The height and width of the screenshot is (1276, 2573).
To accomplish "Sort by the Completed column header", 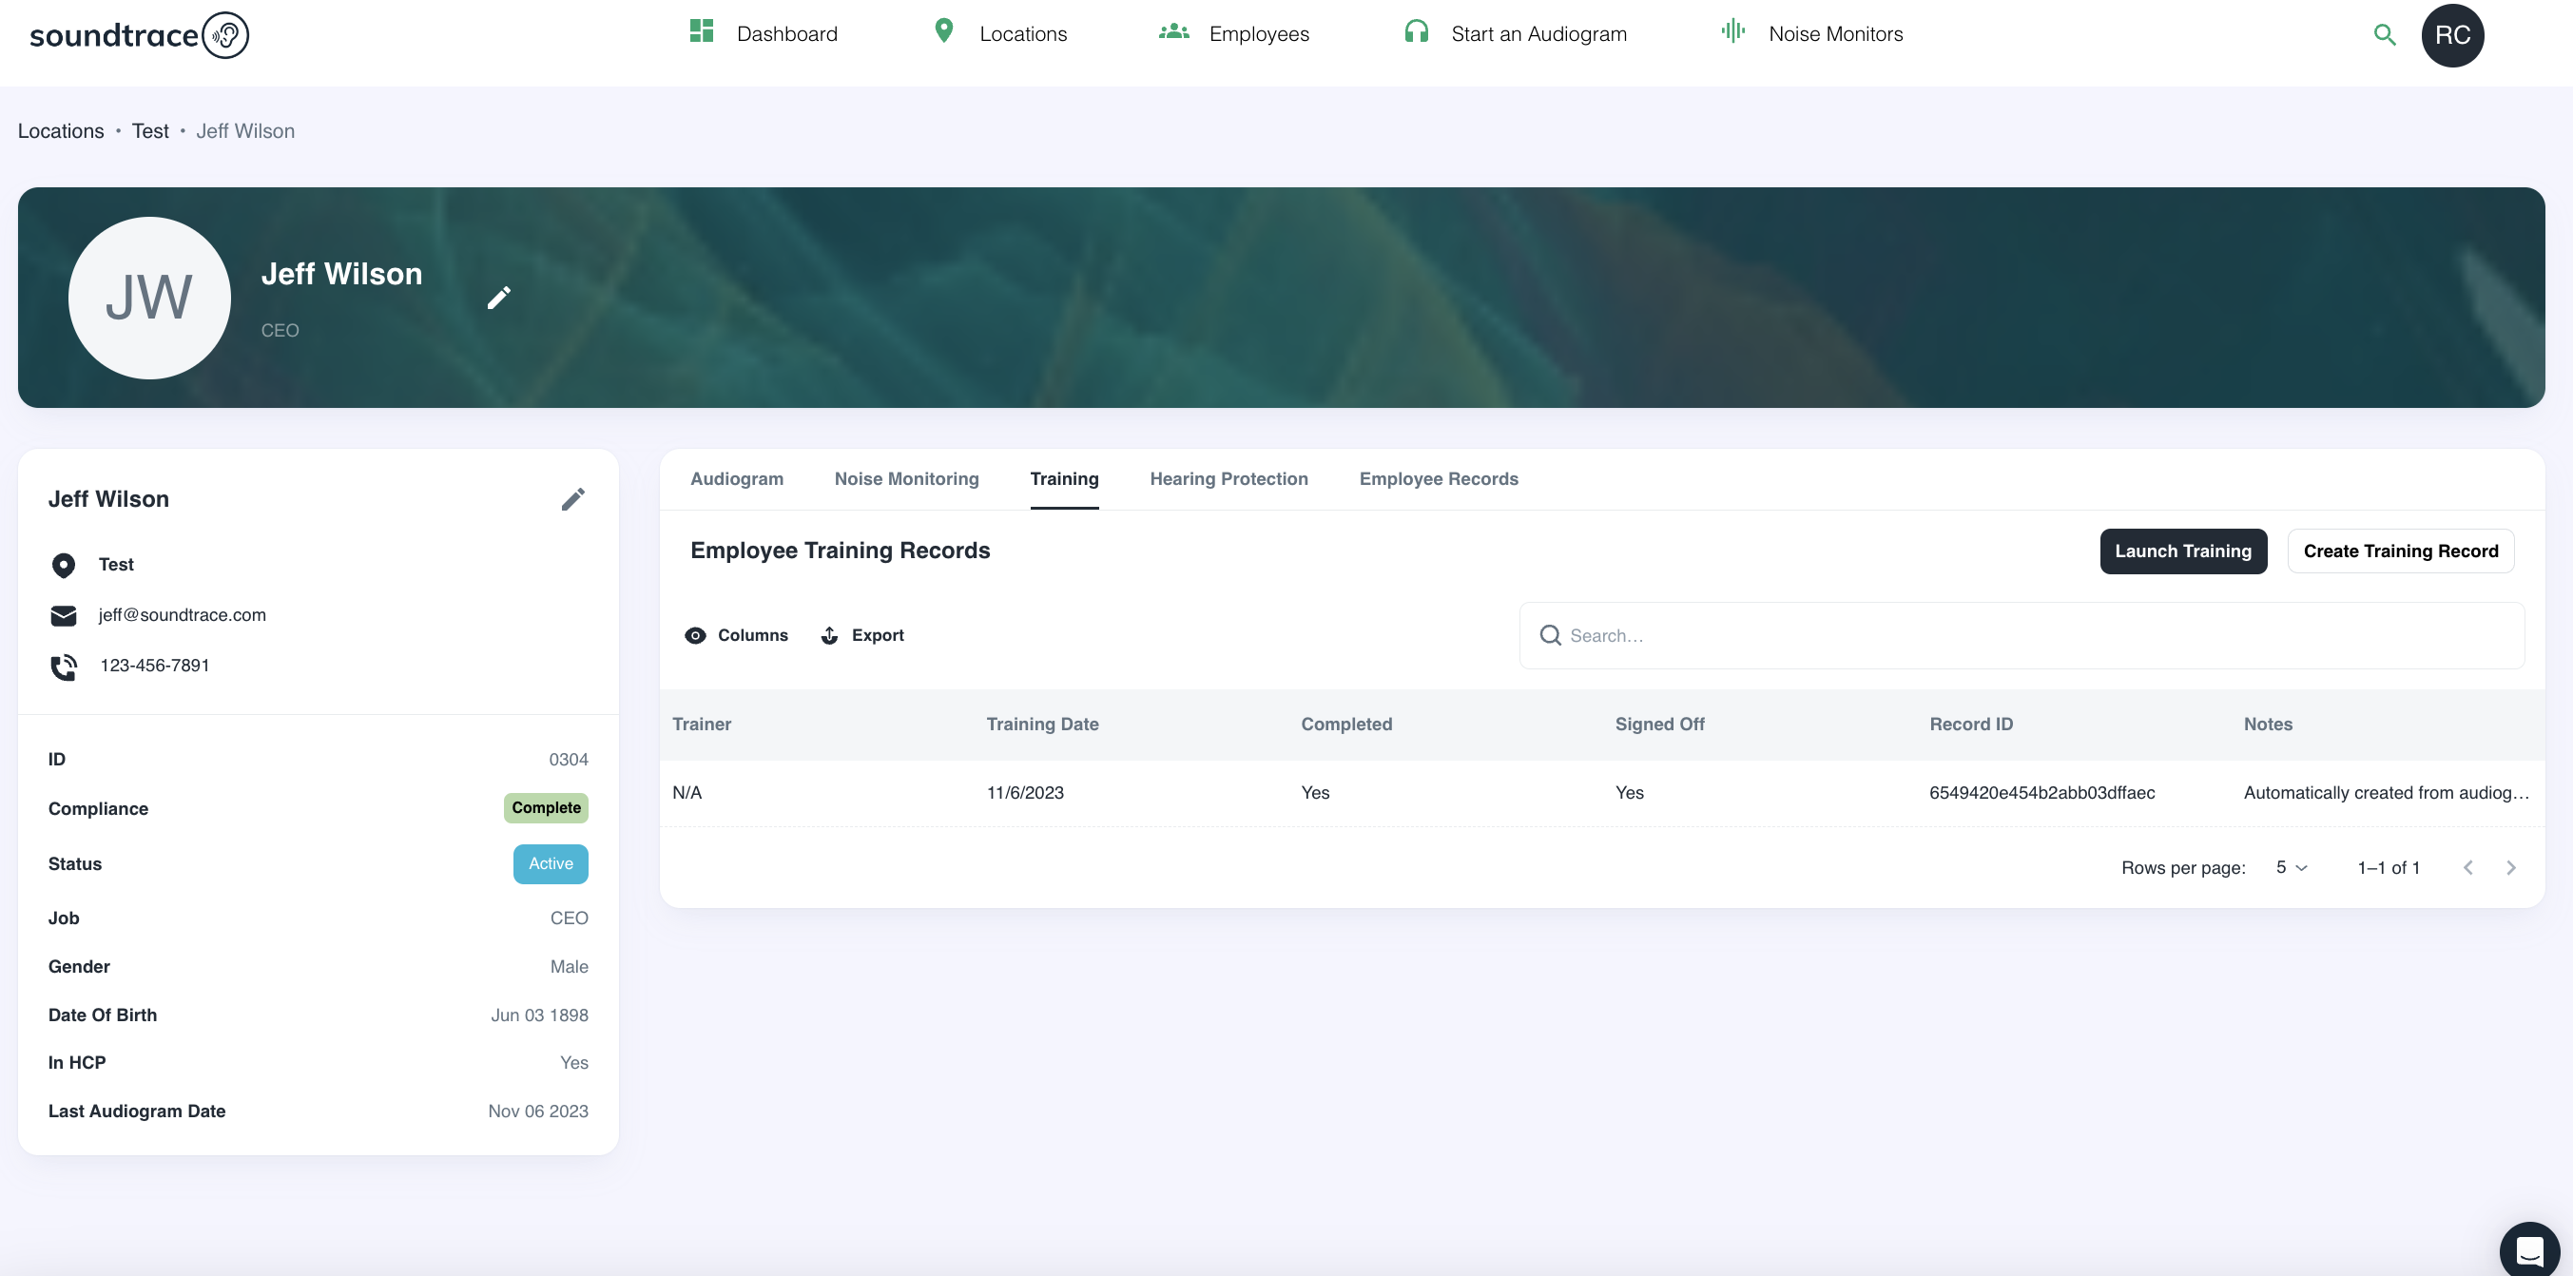I will [x=1345, y=724].
